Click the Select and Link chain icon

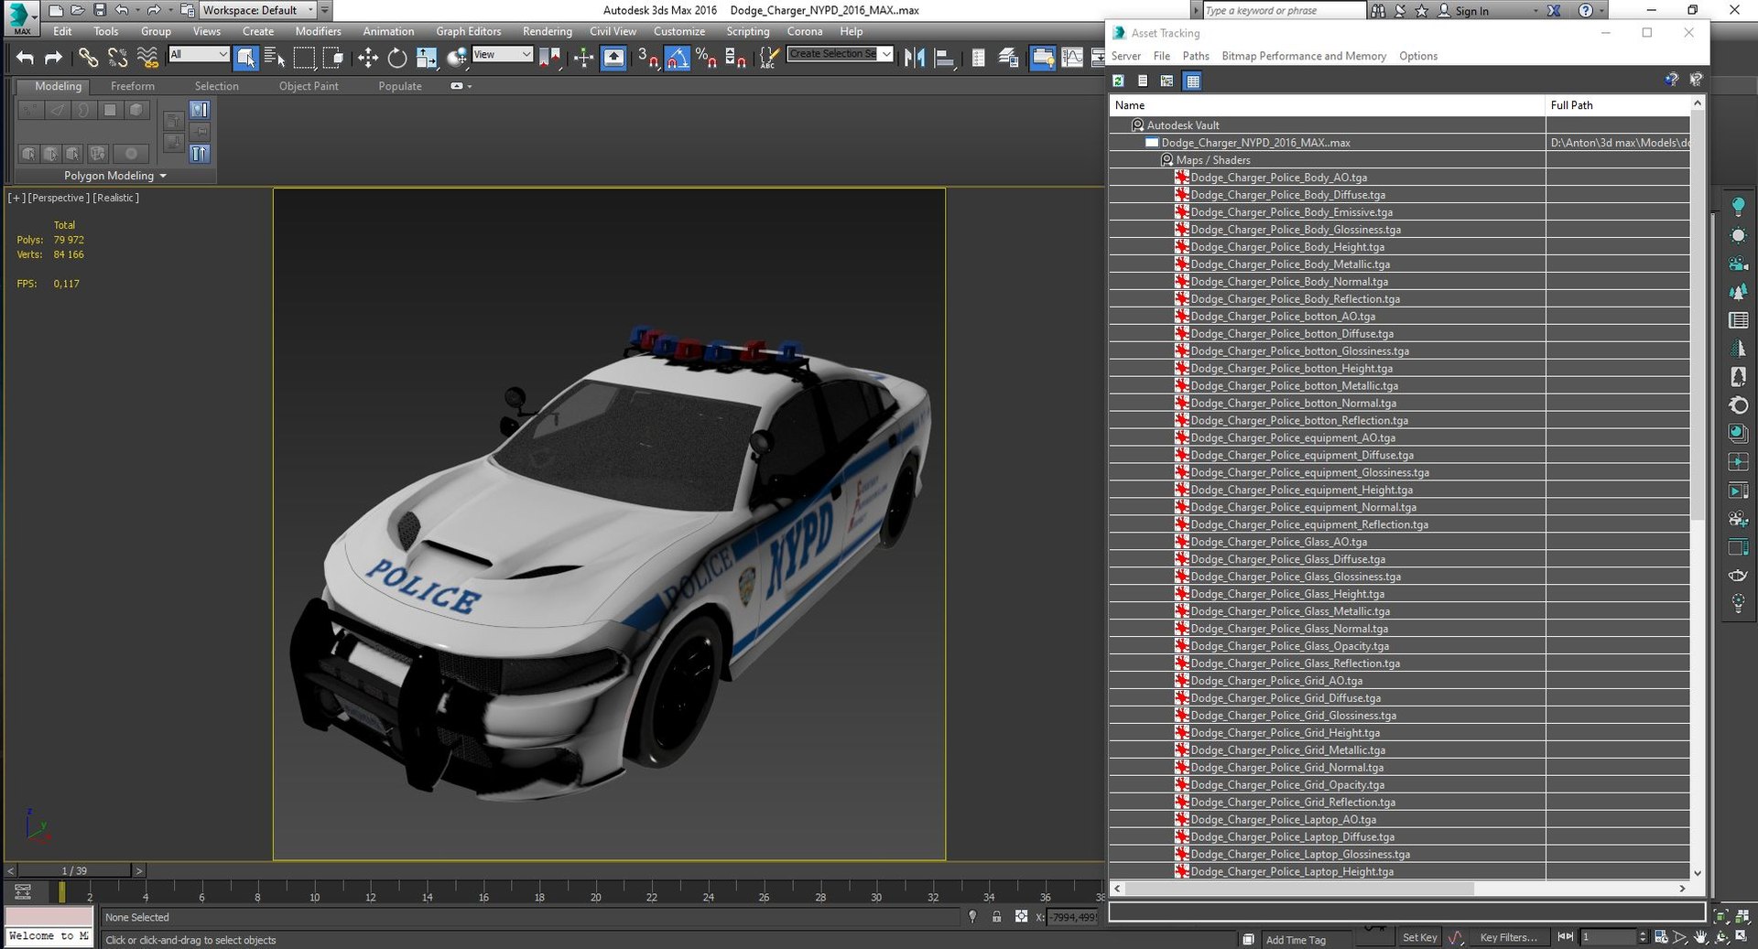87,58
